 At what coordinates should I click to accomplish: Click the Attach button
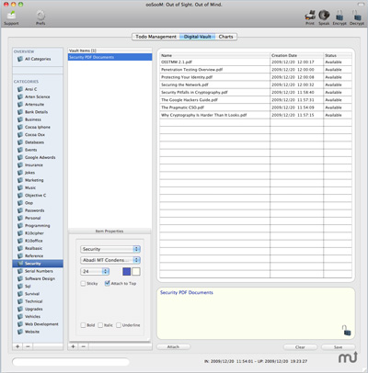pyautogui.click(x=173, y=347)
